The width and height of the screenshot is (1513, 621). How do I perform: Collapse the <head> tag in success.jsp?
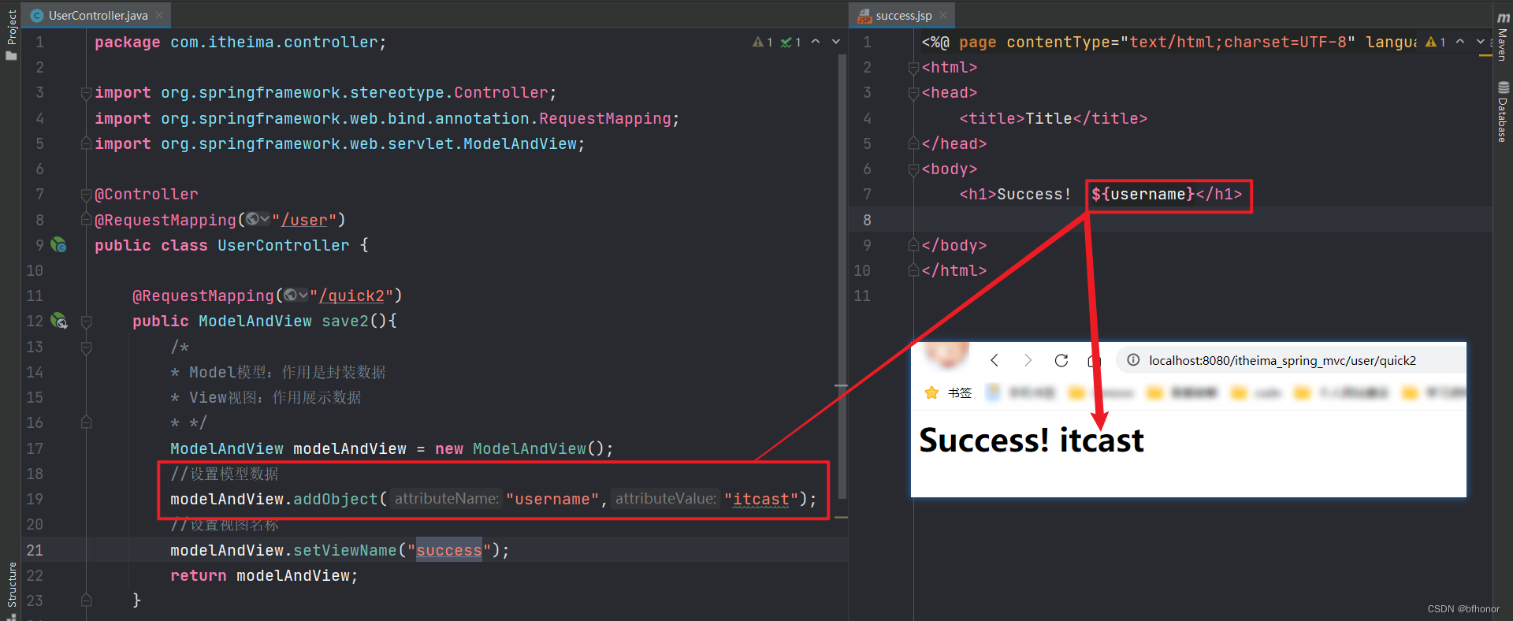tap(913, 93)
